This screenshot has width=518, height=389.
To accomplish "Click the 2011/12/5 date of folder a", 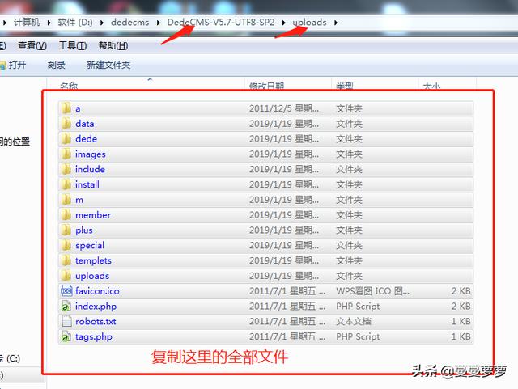I will pyautogui.click(x=284, y=108).
